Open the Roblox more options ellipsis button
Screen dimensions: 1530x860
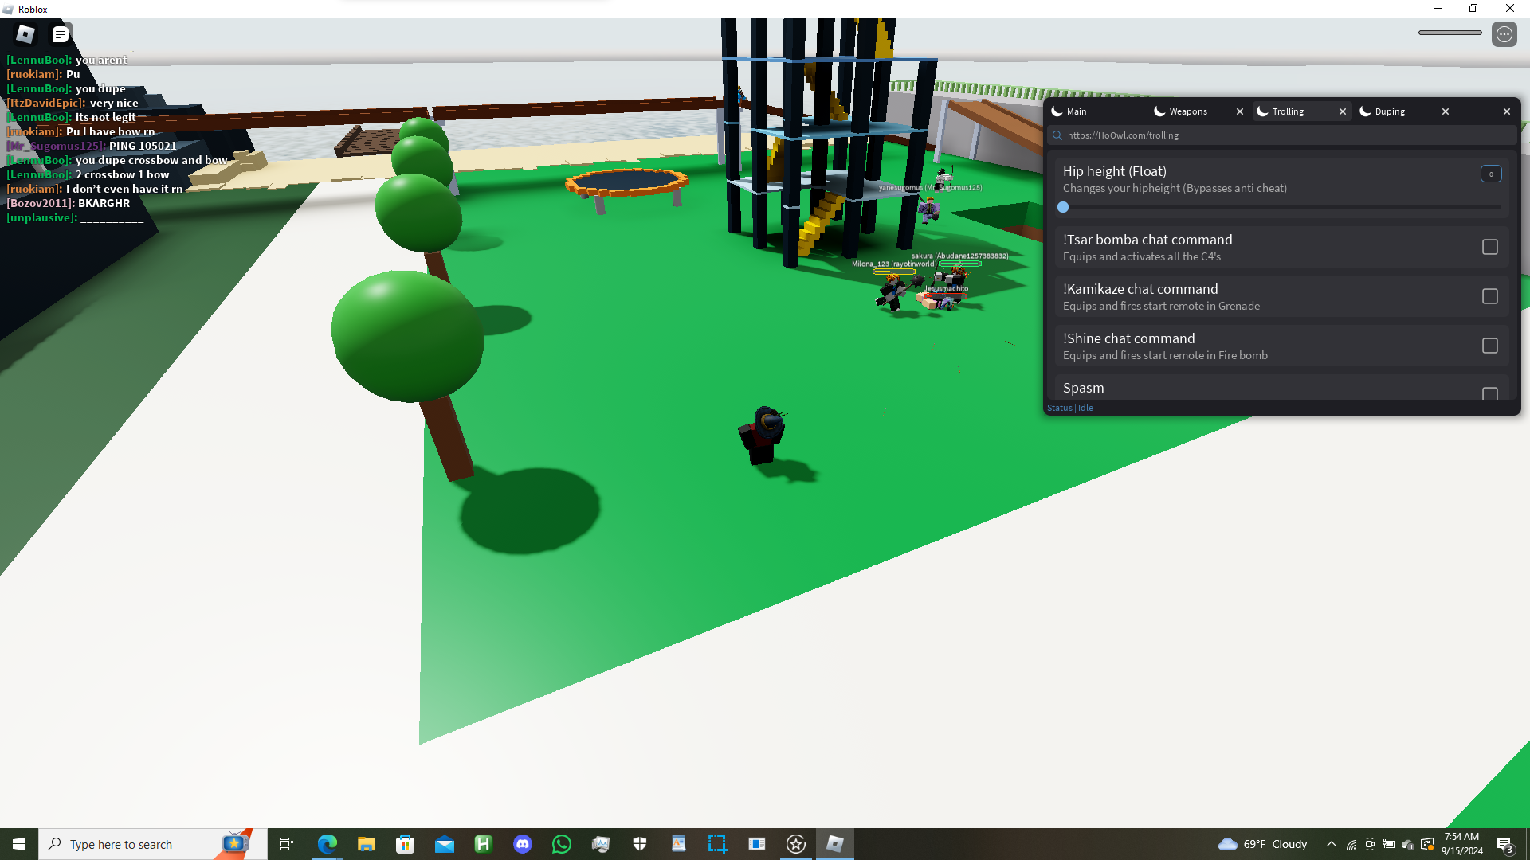click(x=1504, y=34)
